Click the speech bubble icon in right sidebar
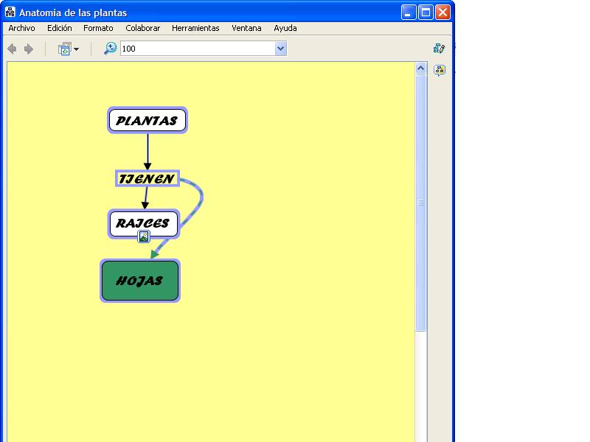 tap(440, 71)
